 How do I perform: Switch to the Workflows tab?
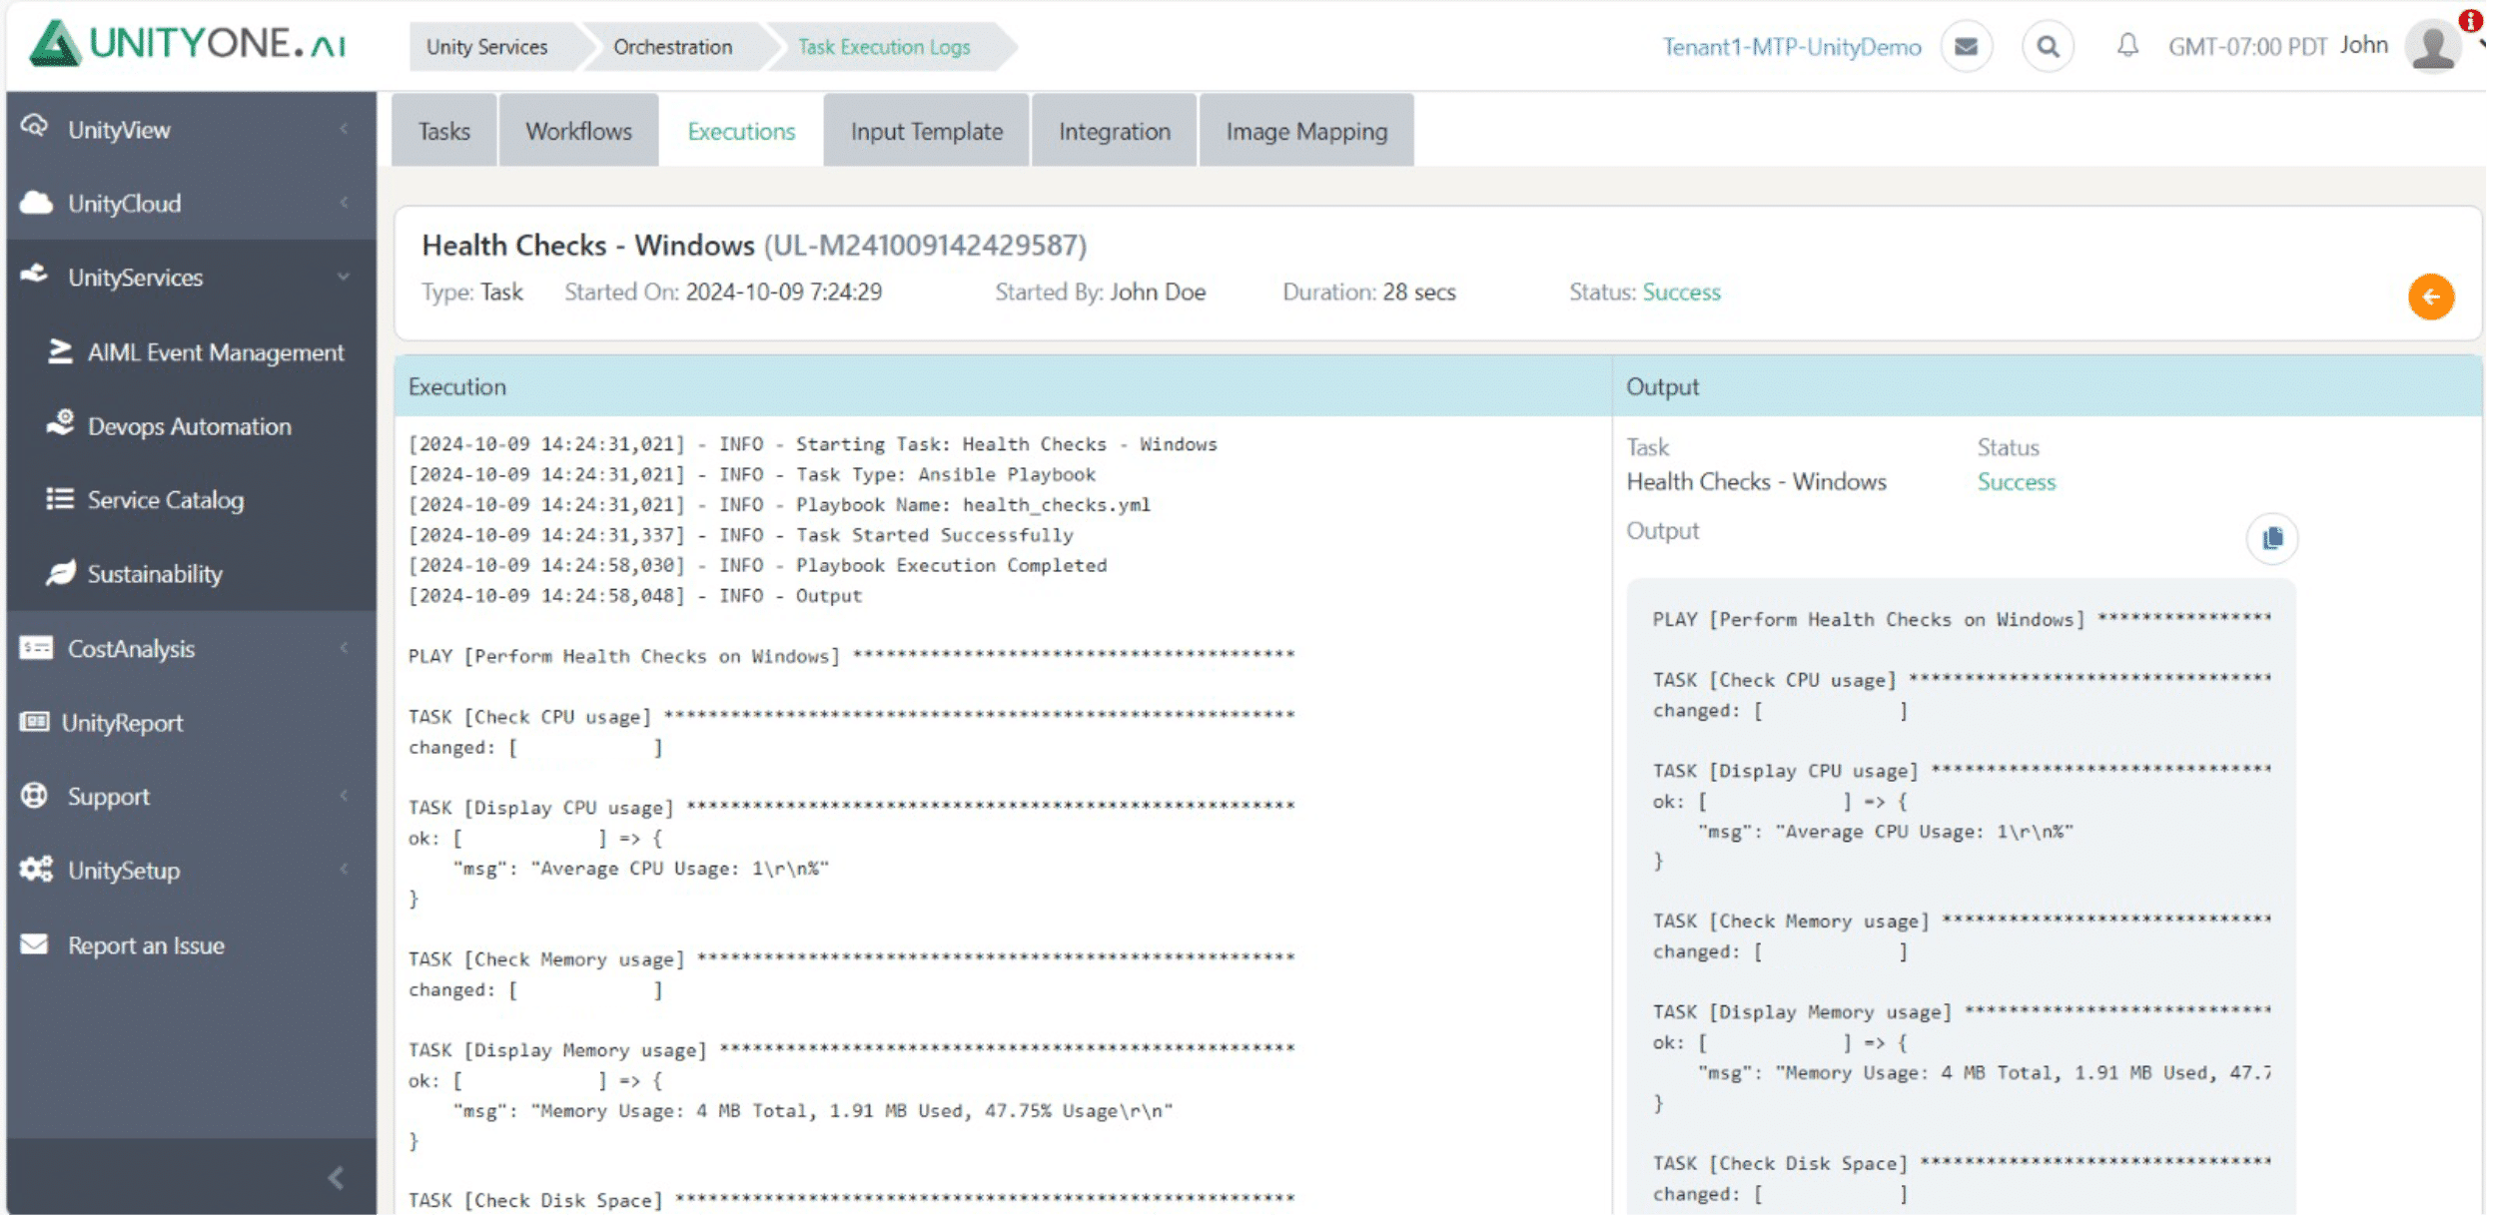tap(578, 131)
